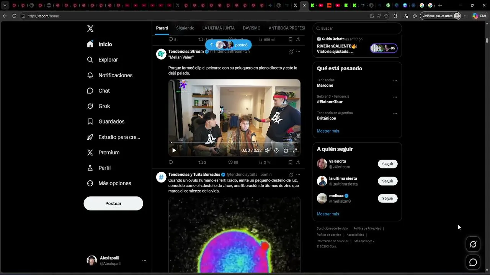Open options for #ElainersTour trend
490x275 pixels.
pos(395,97)
